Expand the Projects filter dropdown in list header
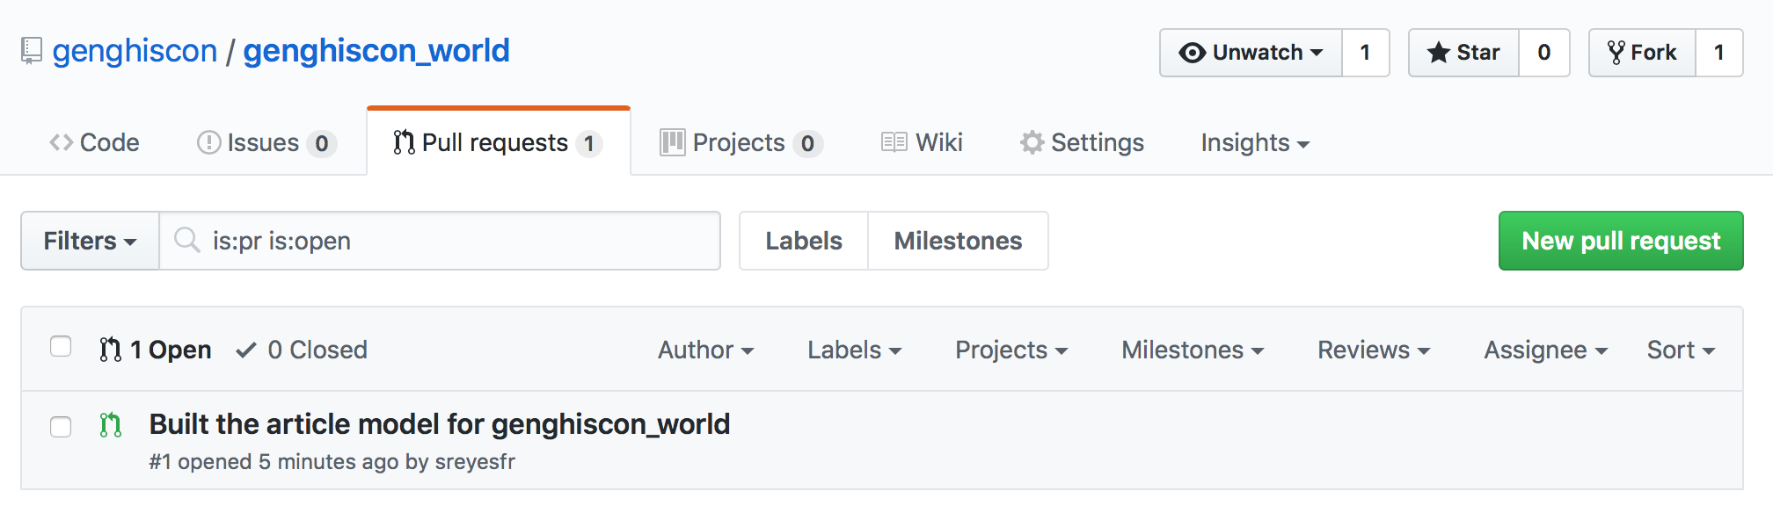The height and width of the screenshot is (520, 1773). click(1011, 350)
